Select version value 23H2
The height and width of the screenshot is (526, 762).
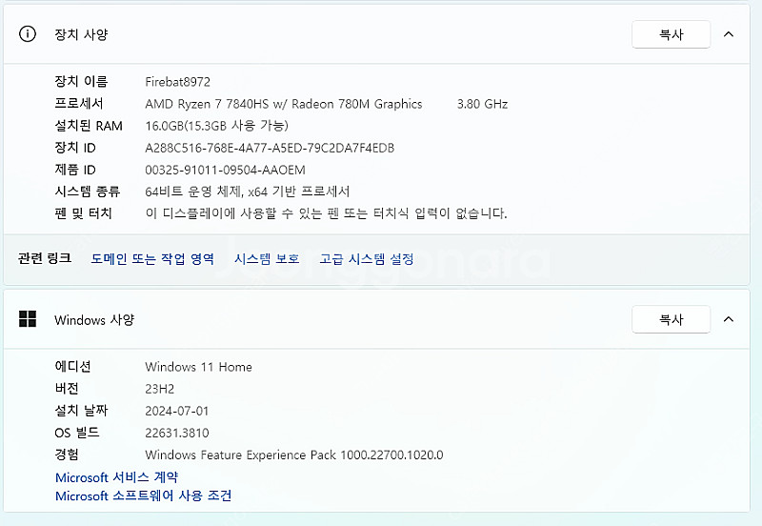(x=159, y=389)
